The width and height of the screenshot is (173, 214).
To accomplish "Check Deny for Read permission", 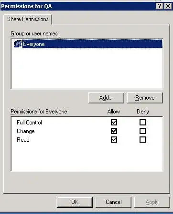I will pos(142,140).
